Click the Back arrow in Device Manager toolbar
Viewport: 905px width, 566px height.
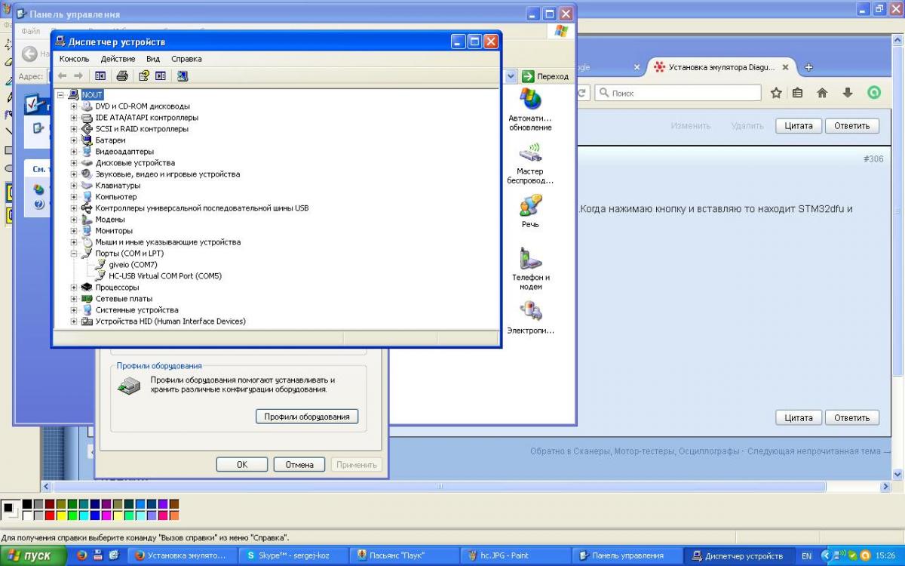pos(63,75)
